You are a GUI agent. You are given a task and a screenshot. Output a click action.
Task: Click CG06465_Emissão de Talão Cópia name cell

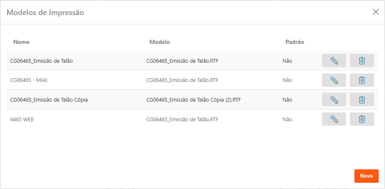coord(49,100)
